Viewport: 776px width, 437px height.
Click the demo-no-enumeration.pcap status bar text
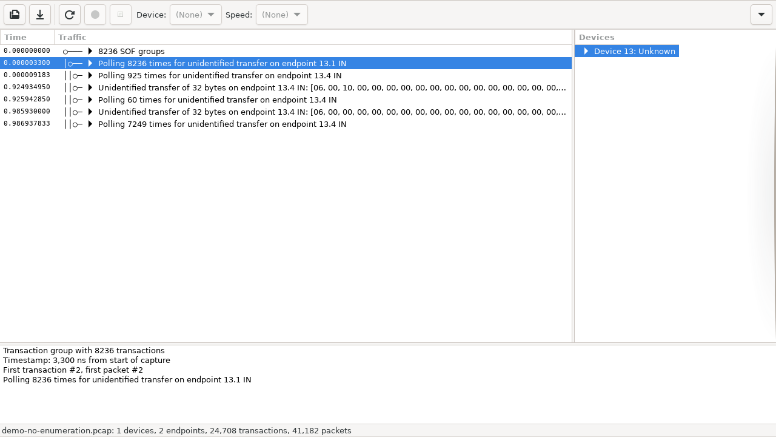[176, 430]
